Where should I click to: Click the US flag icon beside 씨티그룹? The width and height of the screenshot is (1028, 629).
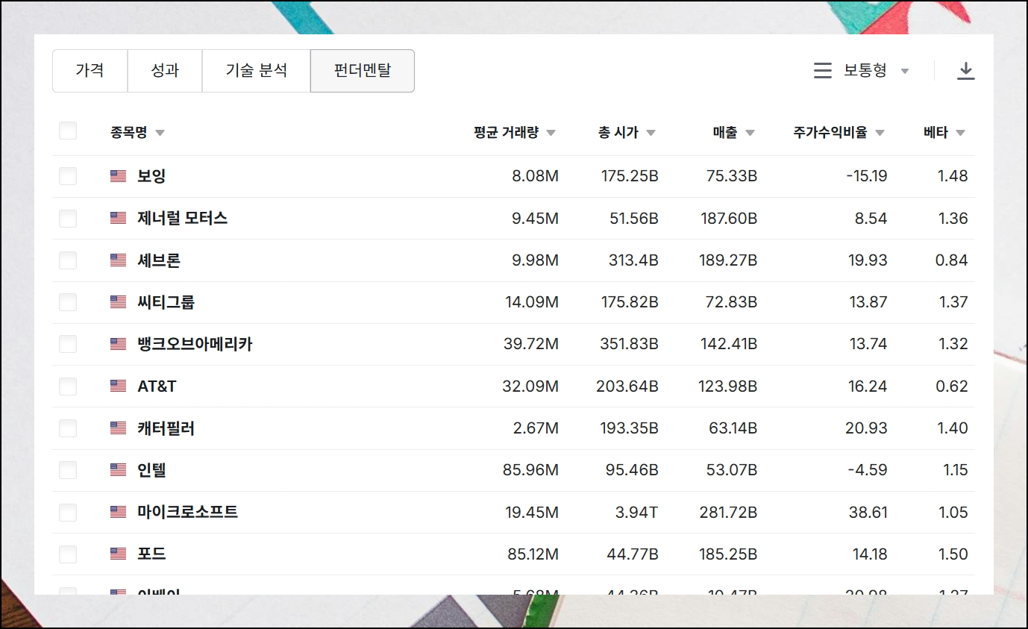pyautogui.click(x=118, y=302)
